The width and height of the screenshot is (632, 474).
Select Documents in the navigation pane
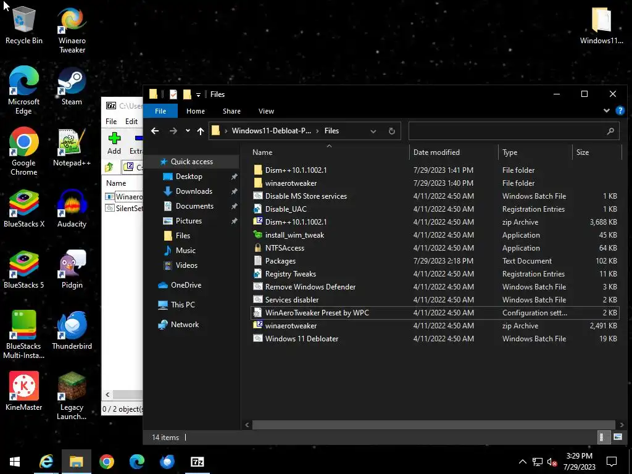tap(194, 206)
